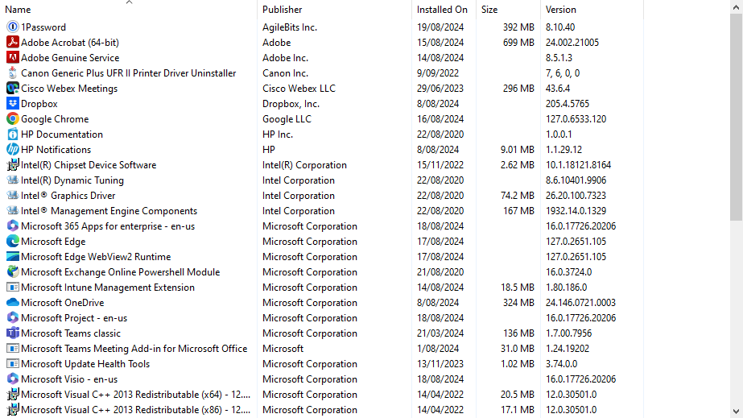Click the Cisco Webex Meetings icon
Screen dimensions: 743x418
[12, 88]
